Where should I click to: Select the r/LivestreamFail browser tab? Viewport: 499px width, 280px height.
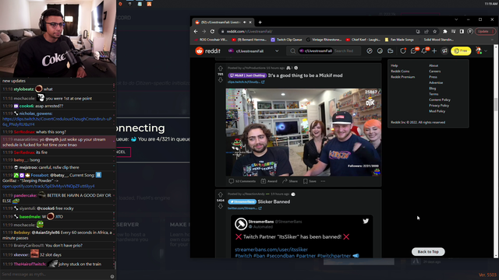tap(220, 23)
